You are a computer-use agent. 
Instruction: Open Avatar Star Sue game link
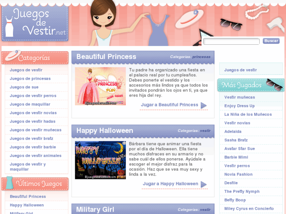[x=240, y=148]
